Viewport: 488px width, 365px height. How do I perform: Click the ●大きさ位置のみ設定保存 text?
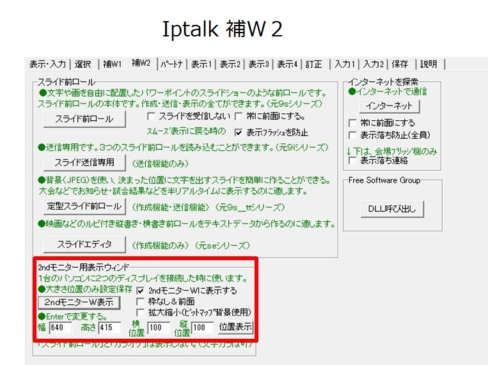85,290
